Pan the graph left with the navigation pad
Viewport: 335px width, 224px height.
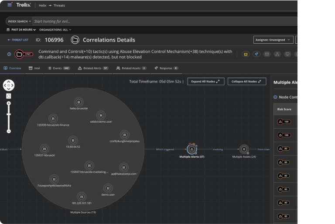click(x=5, y=85)
